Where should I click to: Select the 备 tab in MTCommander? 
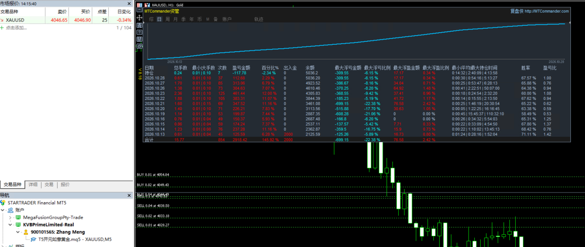click(215, 19)
